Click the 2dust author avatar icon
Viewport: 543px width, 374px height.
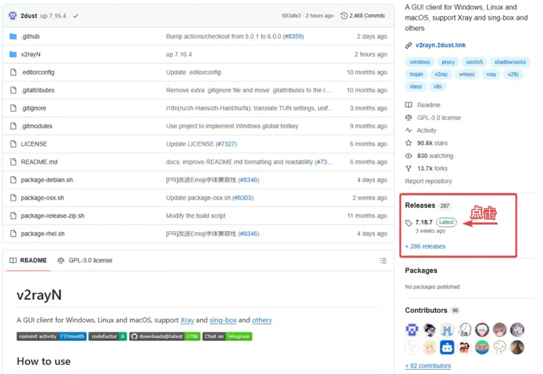pos(13,16)
